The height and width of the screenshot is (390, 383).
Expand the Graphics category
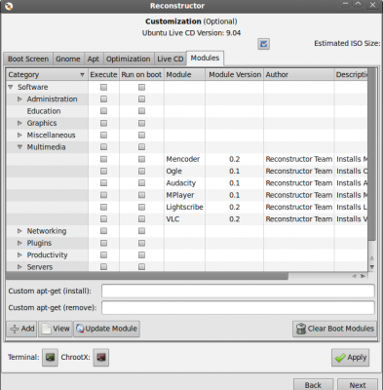point(19,123)
